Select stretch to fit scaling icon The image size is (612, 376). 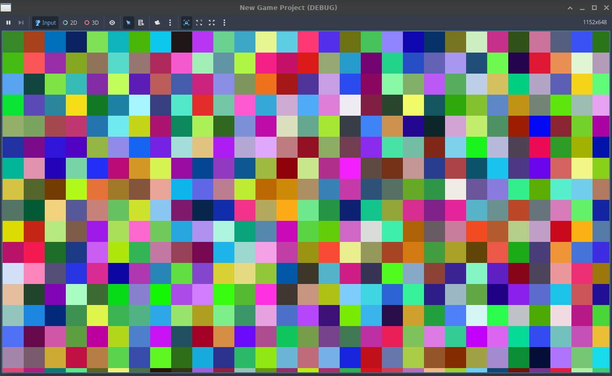pos(212,23)
